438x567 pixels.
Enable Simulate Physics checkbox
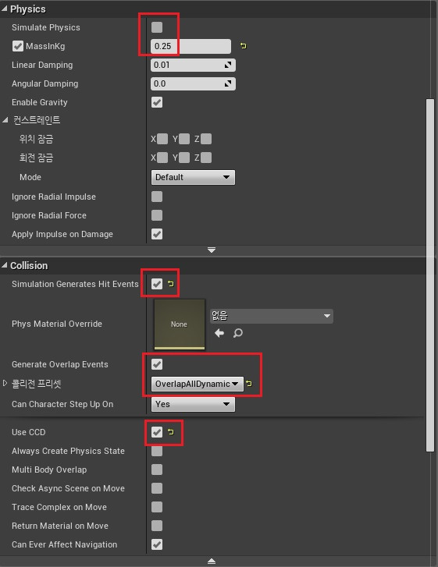[x=157, y=27]
